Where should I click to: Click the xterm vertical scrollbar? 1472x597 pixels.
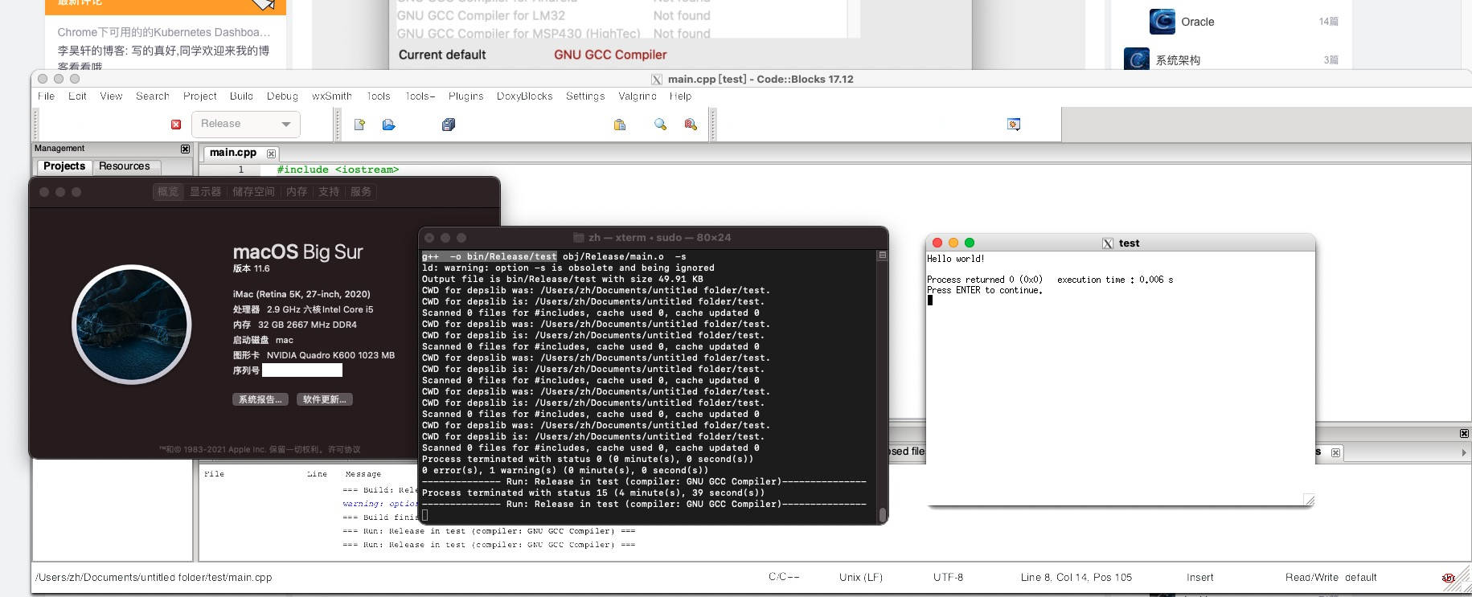tap(882, 389)
